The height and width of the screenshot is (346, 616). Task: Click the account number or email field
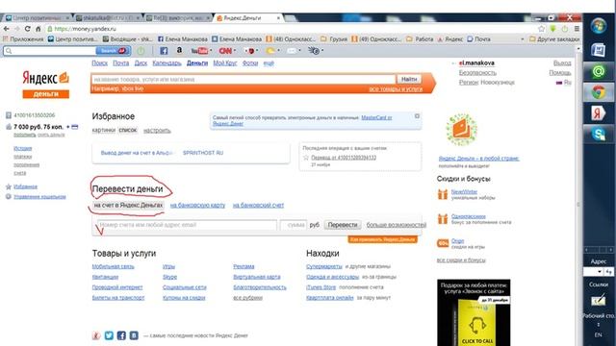tap(187, 225)
